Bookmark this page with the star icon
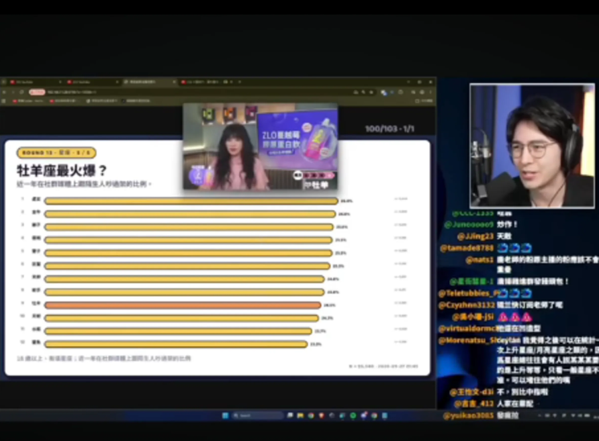The width and height of the screenshot is (599, 441). (x=371, y=92)
